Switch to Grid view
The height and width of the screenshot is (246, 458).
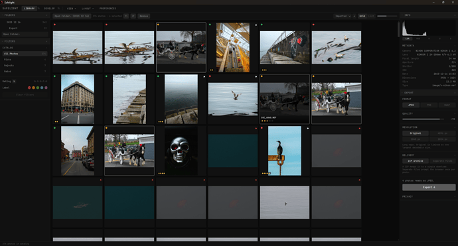pyautogui.click(x=362, y=16)
